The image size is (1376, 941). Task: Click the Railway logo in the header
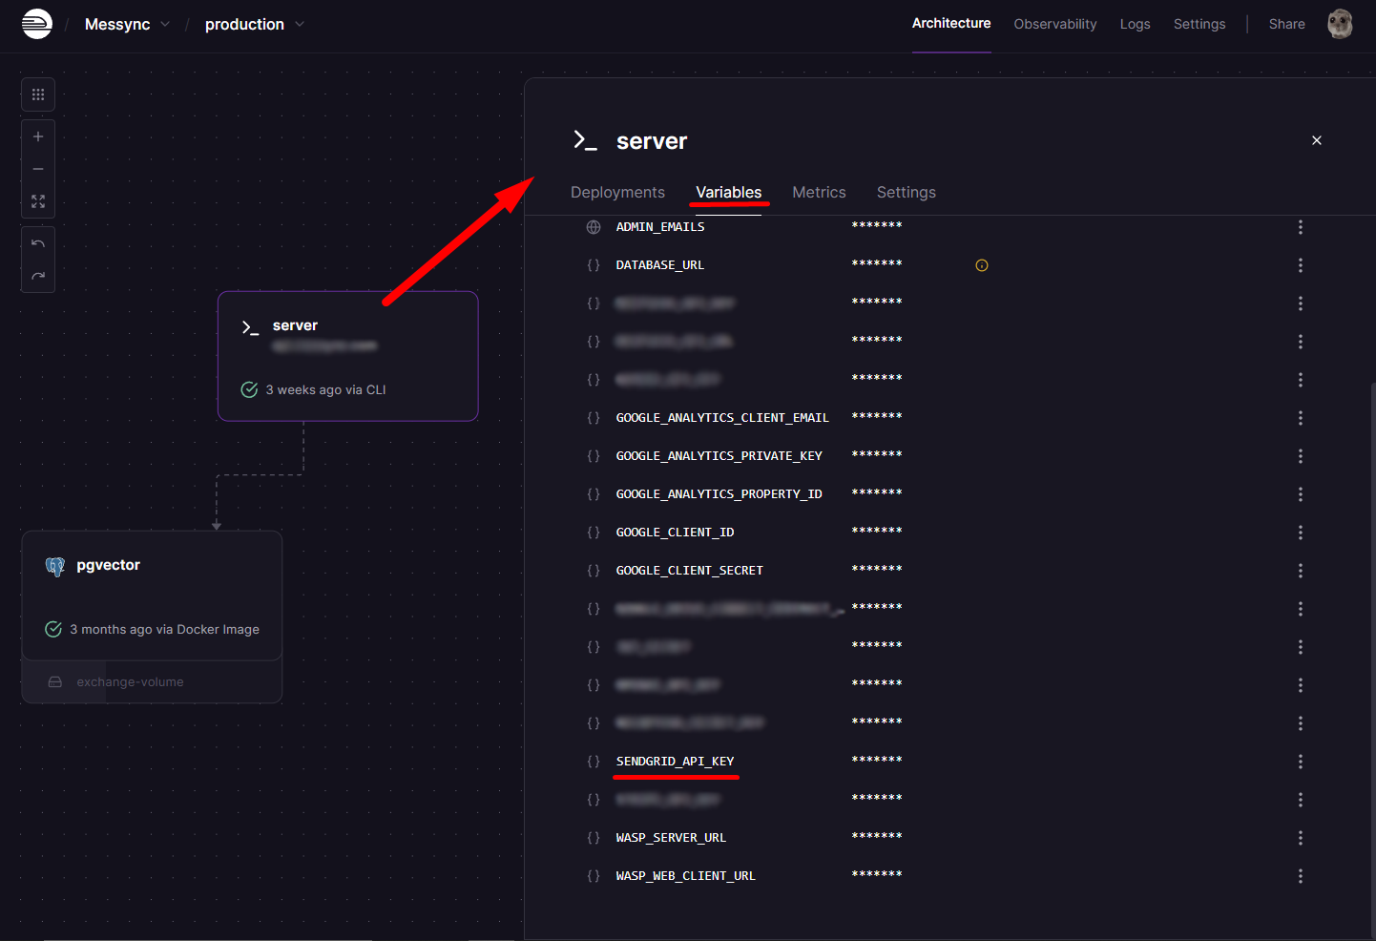coord(37,24)
